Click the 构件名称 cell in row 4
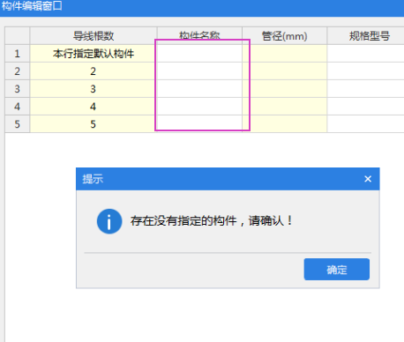404x342 pixels. tap(199, 107)
